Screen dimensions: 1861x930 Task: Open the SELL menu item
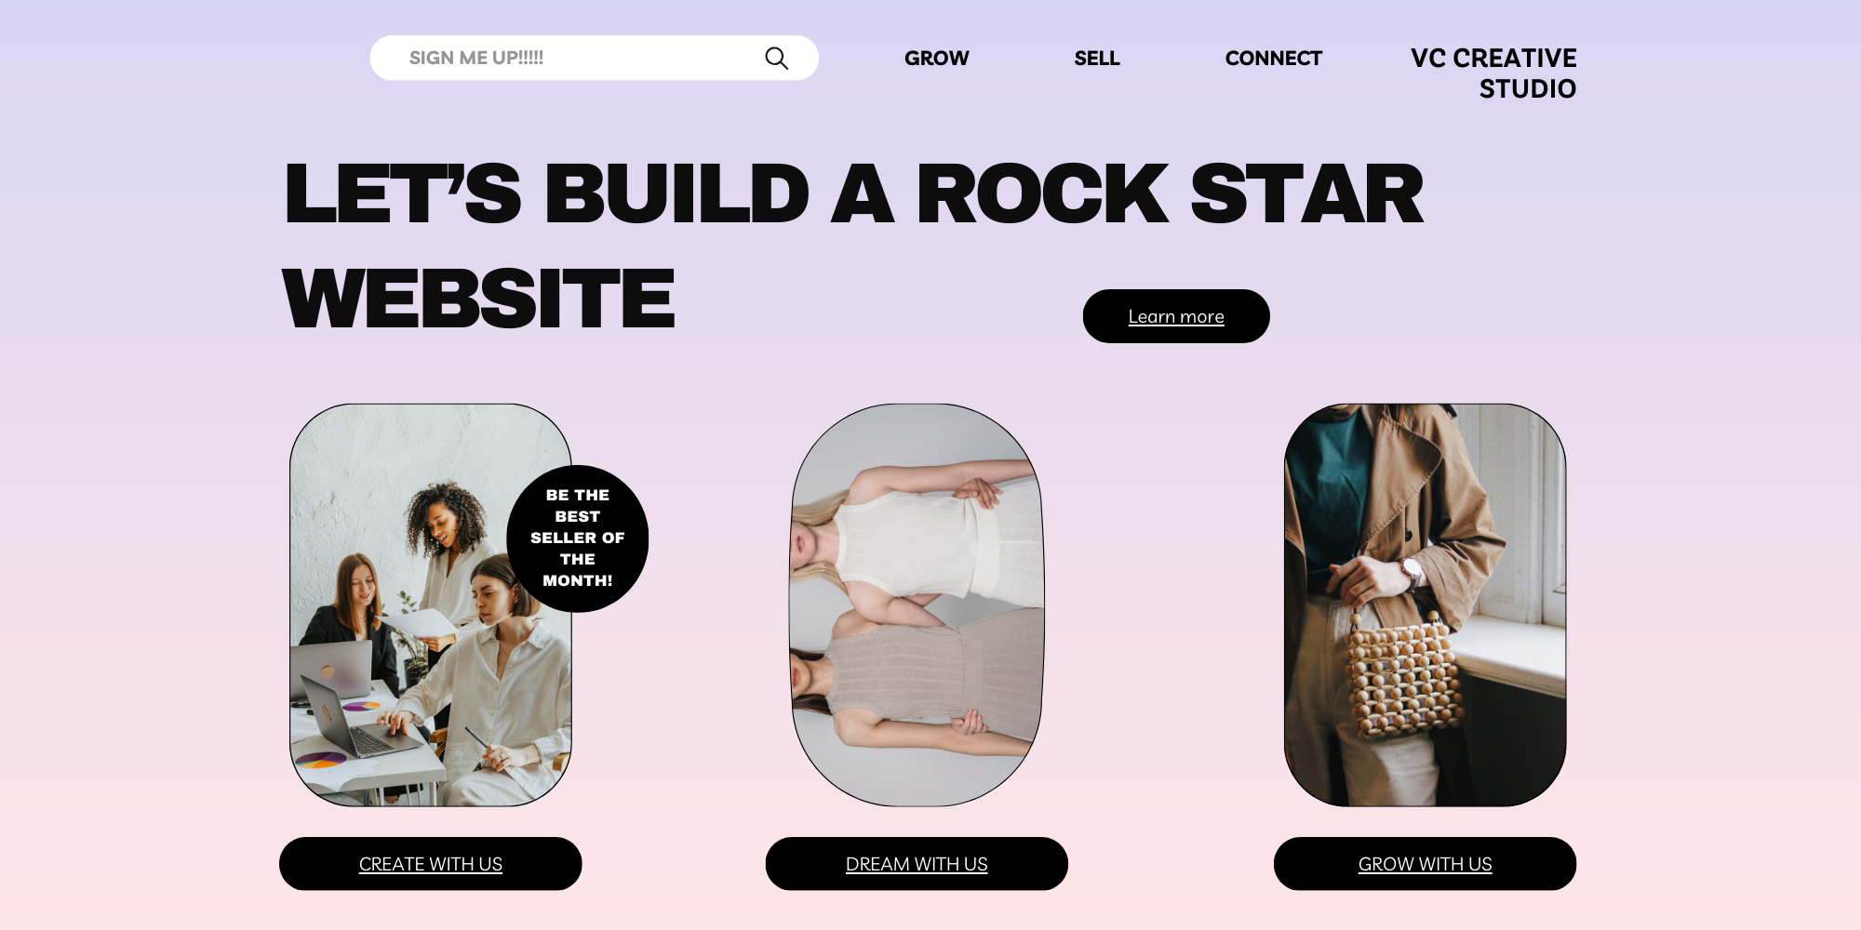point(1096,58)
